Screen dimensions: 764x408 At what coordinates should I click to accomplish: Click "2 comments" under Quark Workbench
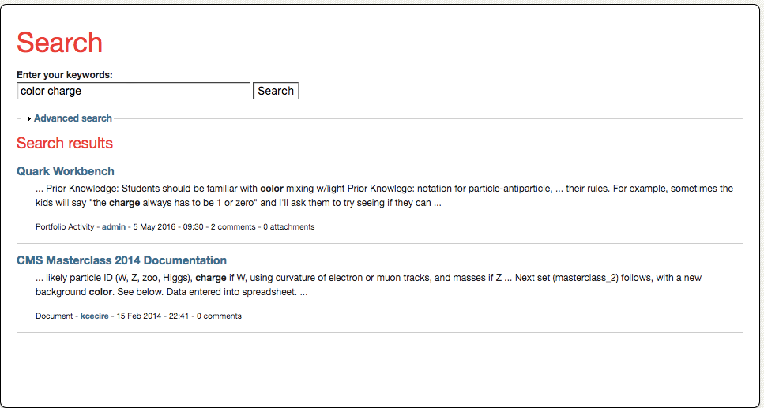click(233, 226)
